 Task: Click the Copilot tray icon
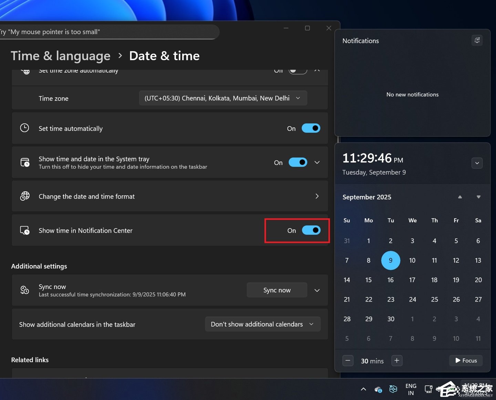click(x=393, y=389)
